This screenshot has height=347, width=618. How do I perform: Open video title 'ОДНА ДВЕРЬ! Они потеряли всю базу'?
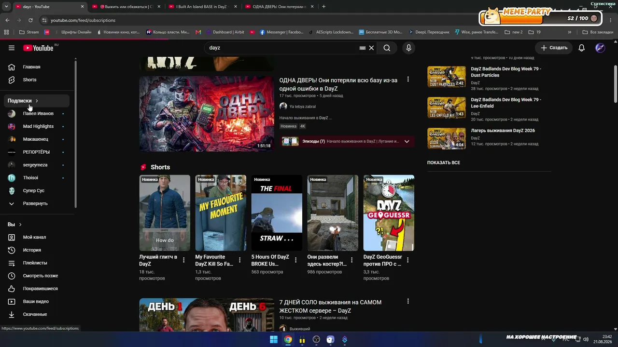point(338,84)
